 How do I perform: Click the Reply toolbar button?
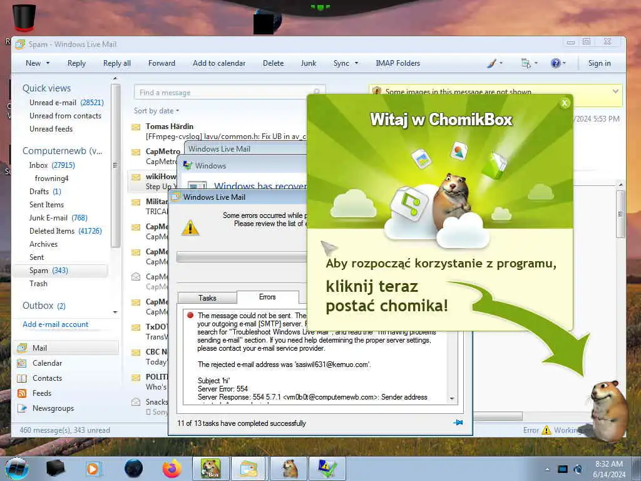tap(76, 63)
